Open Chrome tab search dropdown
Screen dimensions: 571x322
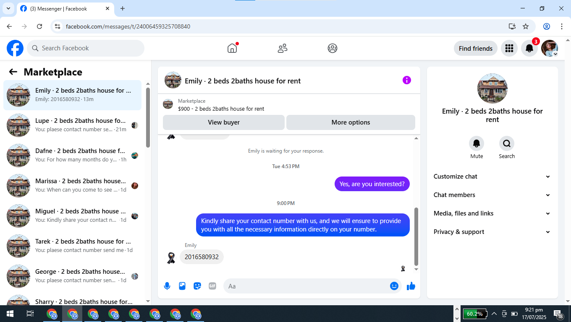(x=8, y=8)
